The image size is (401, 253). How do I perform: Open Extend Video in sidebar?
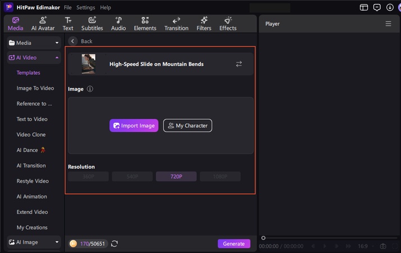click(32, 212)
